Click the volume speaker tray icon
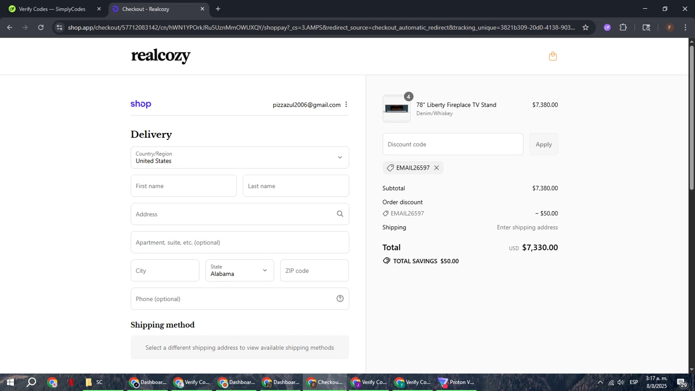The width and height of the screenshot is (695, 391). [621, 383]
